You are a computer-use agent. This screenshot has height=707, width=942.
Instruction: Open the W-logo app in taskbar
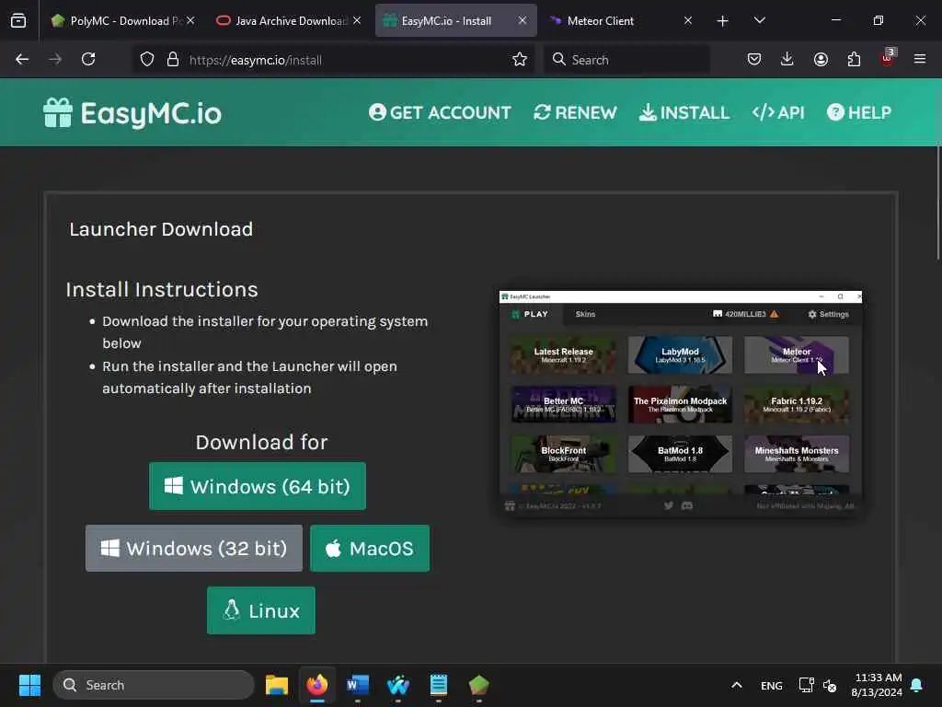pyautogui.click(x=397, y=685)
